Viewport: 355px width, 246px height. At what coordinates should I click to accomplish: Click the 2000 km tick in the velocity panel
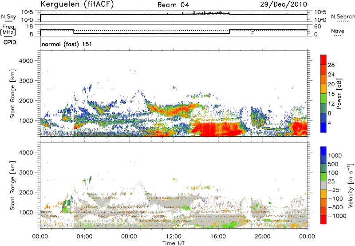[x=26, y=192]
